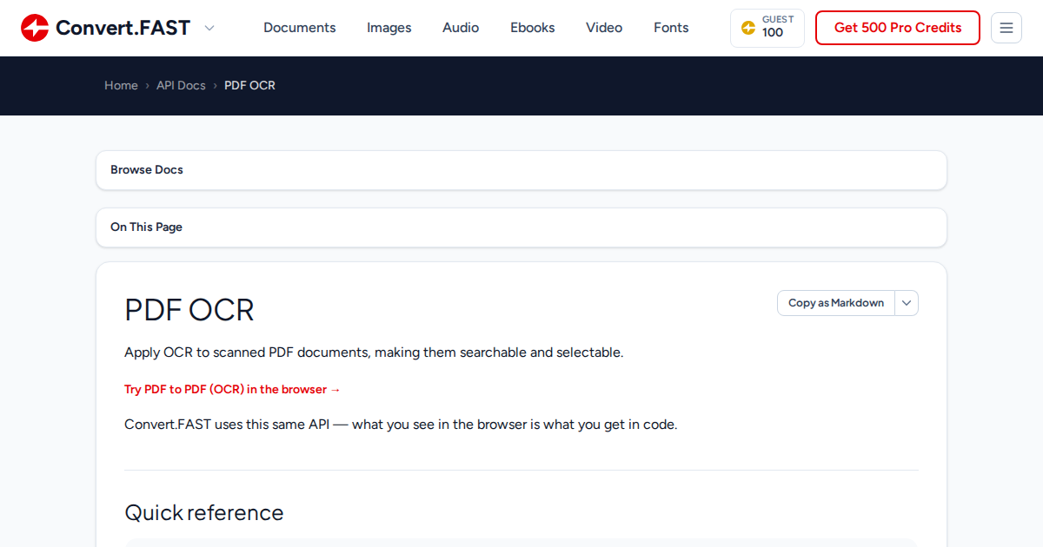Screen dimensions: 1043x547
Task: Open the Ebooks menu
Action: 533,28
